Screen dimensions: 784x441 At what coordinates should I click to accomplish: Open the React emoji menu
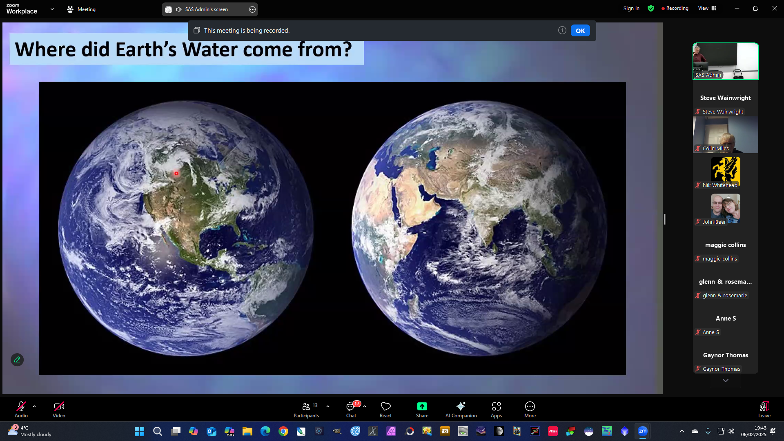[385, 409]
